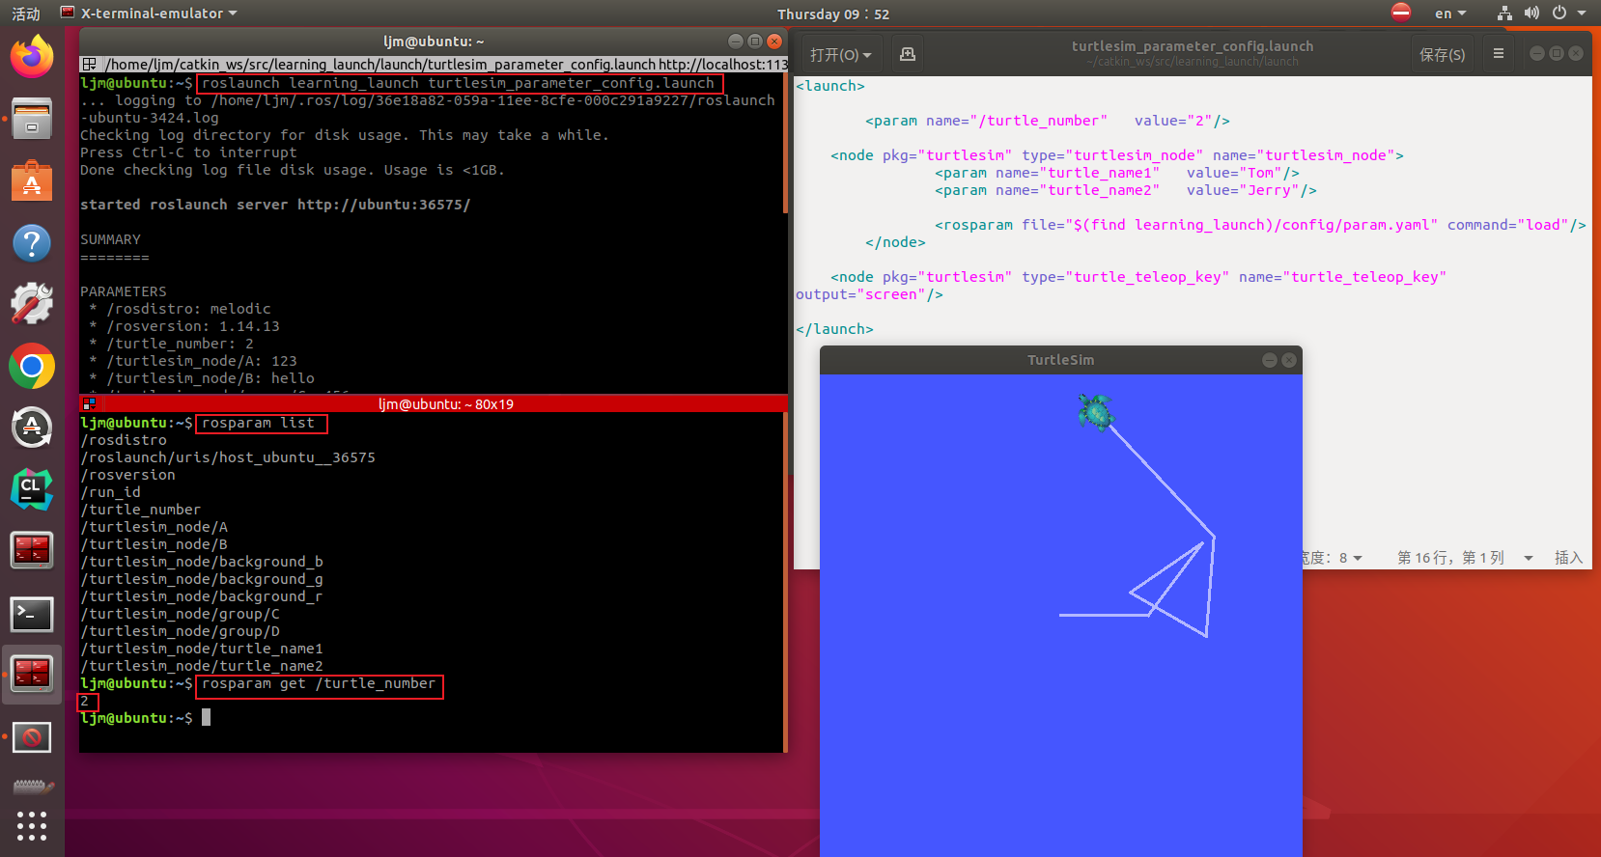Click the terminal prompt cursor in the lower pane

[x=206, y=717]
